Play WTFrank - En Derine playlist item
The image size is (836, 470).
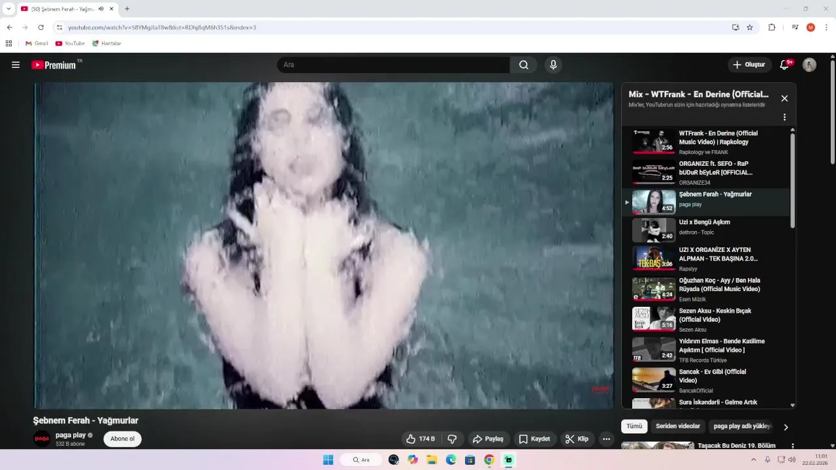705,142
